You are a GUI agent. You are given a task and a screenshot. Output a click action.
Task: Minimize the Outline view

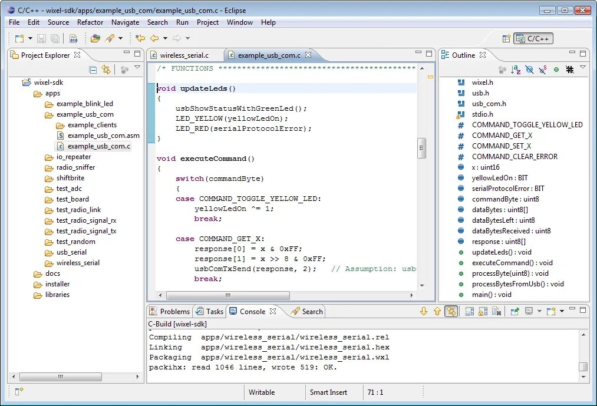pyautogui.click(x=572, y=52)
